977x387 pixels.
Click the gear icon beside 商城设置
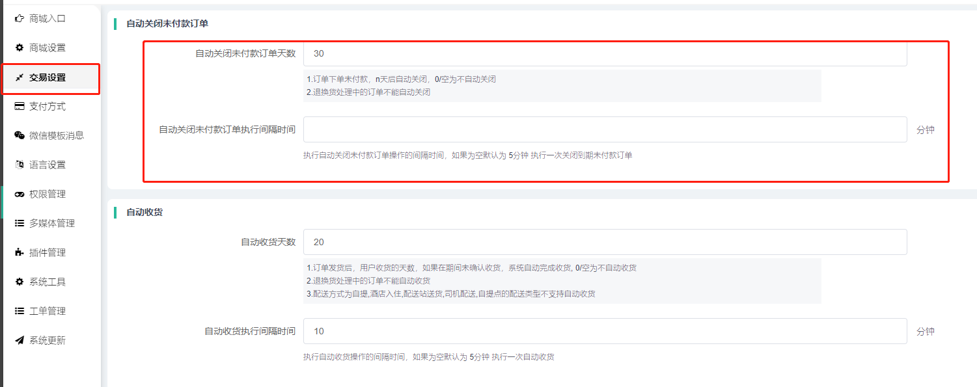20,48
